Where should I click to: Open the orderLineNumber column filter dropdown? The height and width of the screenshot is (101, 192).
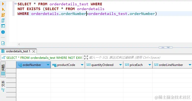pyautogui.click(x=190, y=65)
